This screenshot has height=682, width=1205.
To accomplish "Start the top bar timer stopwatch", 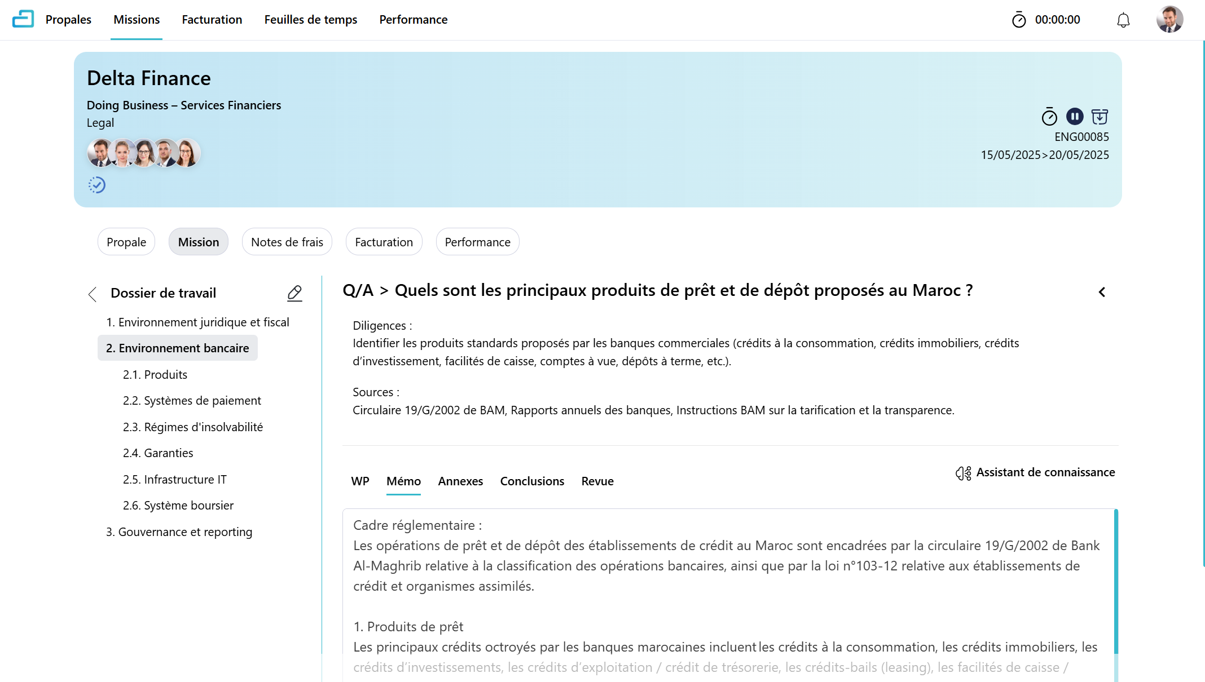I will coord(1019,20).
